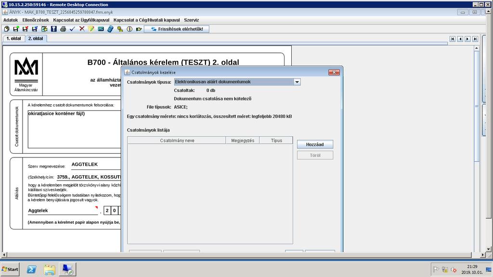Open the Ellenőrzések menu
This screenshot has width=493, height=277.
click(36, 20)
